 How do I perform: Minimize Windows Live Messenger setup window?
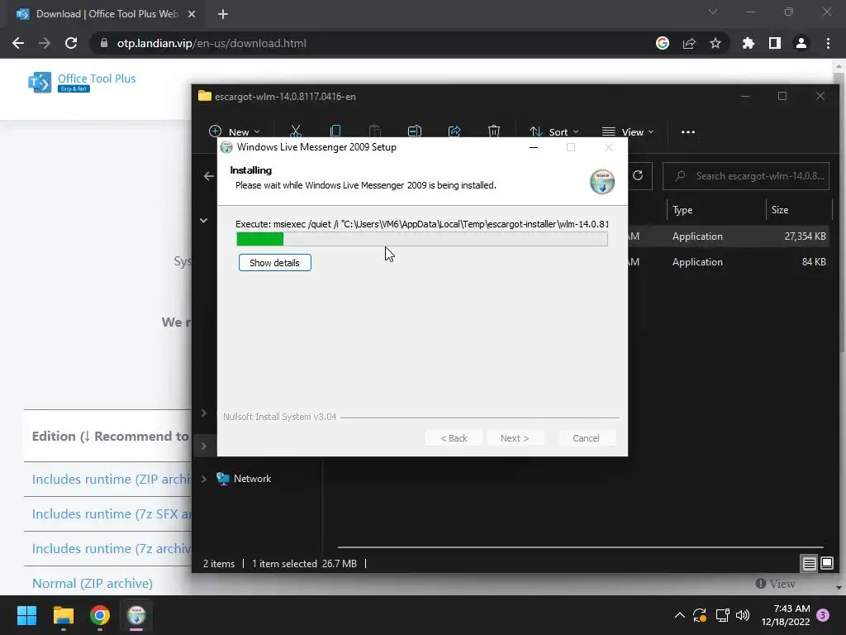[534, 147]
